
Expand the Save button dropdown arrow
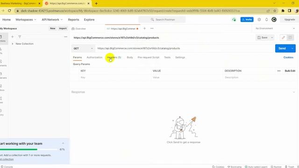click(272, 37)
